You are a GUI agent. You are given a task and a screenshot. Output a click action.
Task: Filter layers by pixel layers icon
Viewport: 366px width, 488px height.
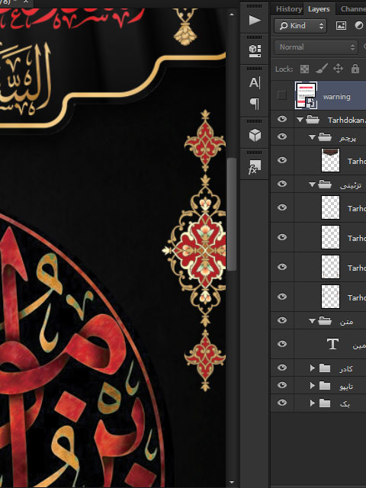tap(341, 25)
